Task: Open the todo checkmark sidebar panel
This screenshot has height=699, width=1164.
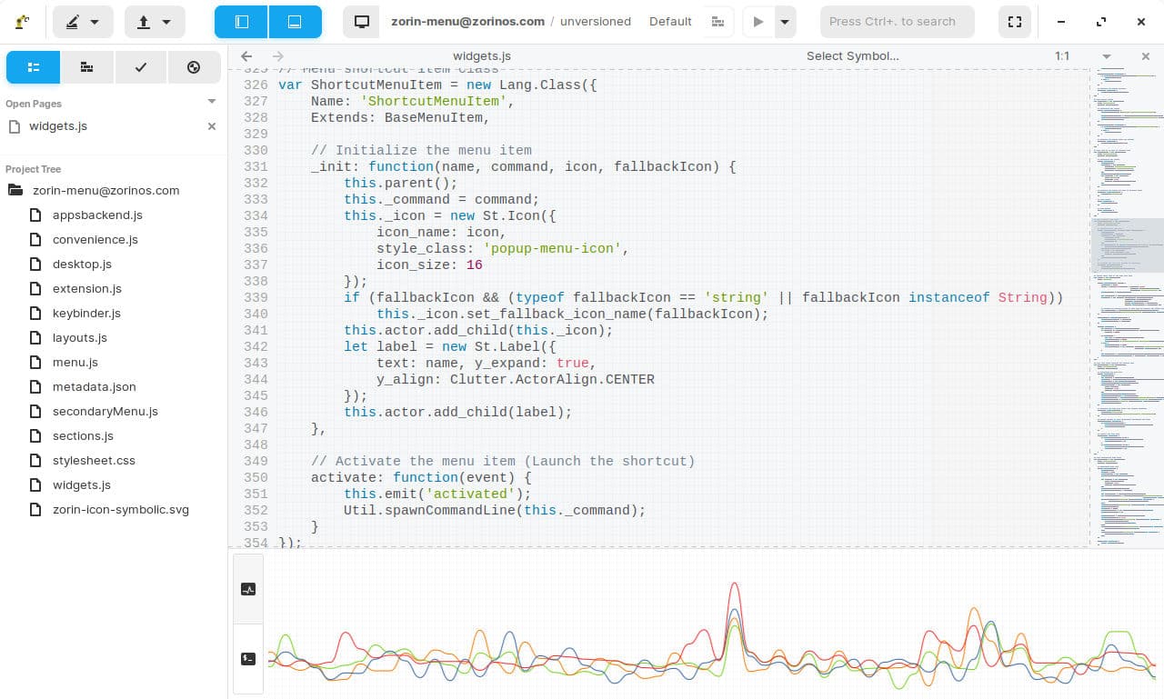Action: 140,67
